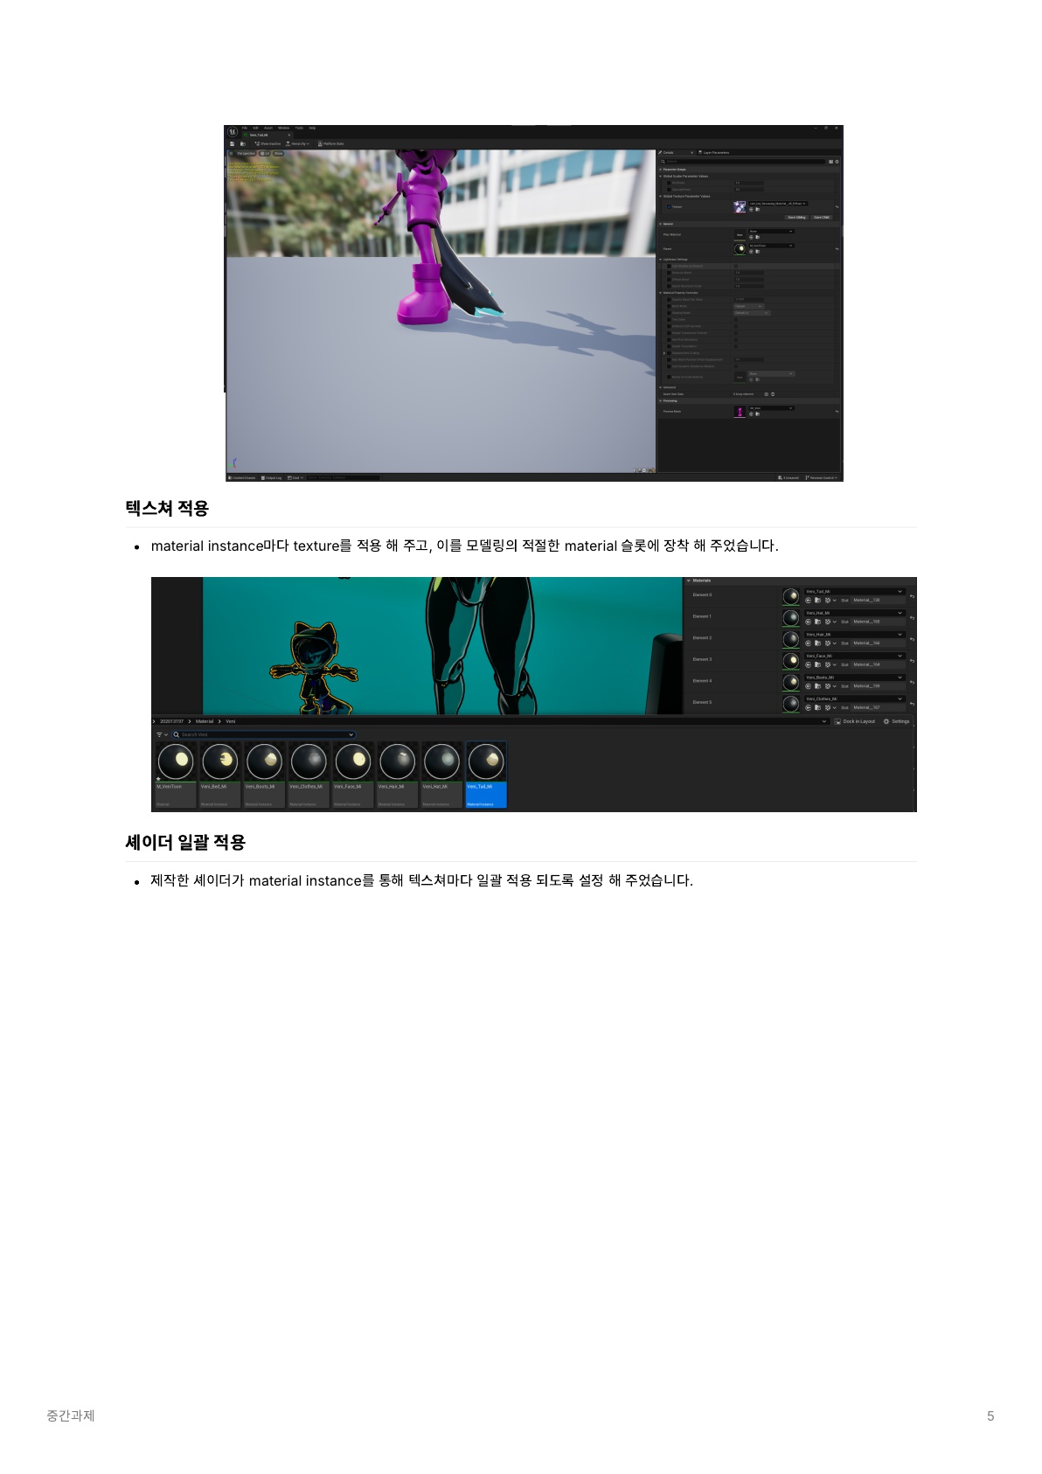Click use-selected-asset icon under Preview Mesh dropdown
Viewport: 1042px width, 1474px height.
click(751, 414)
